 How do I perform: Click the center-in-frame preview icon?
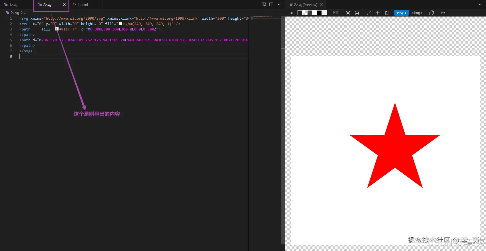click(x=348, y=13)
